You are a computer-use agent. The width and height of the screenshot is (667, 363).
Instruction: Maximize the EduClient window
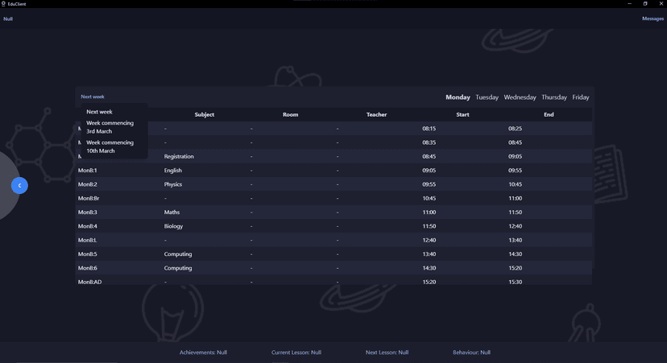coord(644,4)
